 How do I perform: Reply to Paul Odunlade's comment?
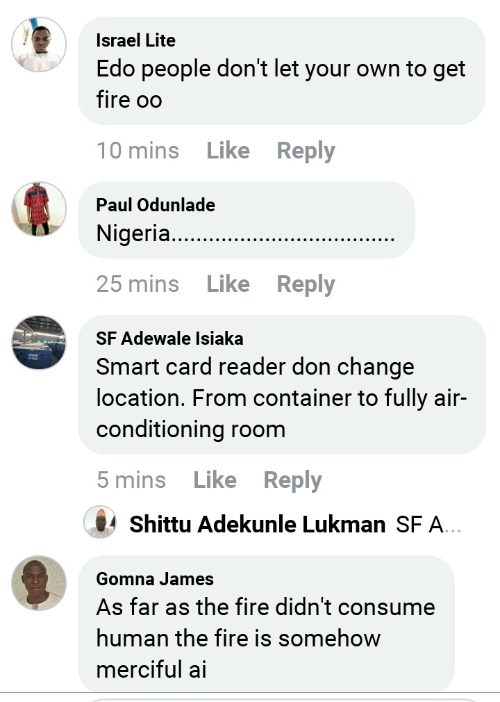coord(306,284)
